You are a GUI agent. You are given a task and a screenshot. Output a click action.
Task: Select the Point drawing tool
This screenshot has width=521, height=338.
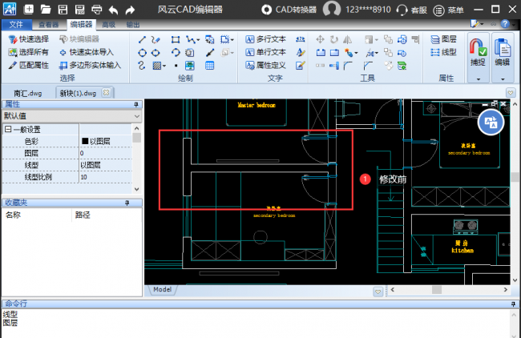176,66
